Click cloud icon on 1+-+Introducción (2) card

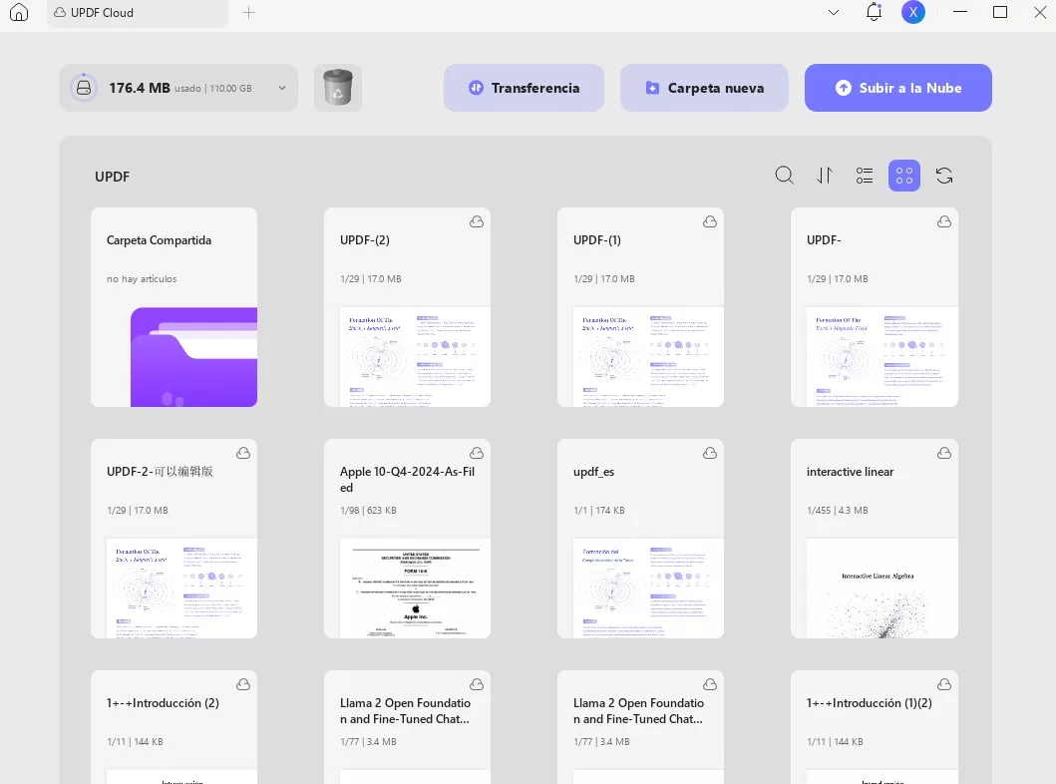coord(243,684)
